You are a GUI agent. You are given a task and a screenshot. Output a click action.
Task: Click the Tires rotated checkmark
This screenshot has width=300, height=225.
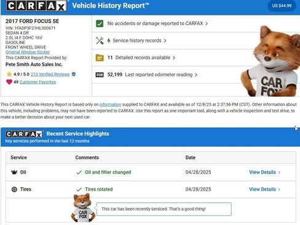tap(79, 189)
